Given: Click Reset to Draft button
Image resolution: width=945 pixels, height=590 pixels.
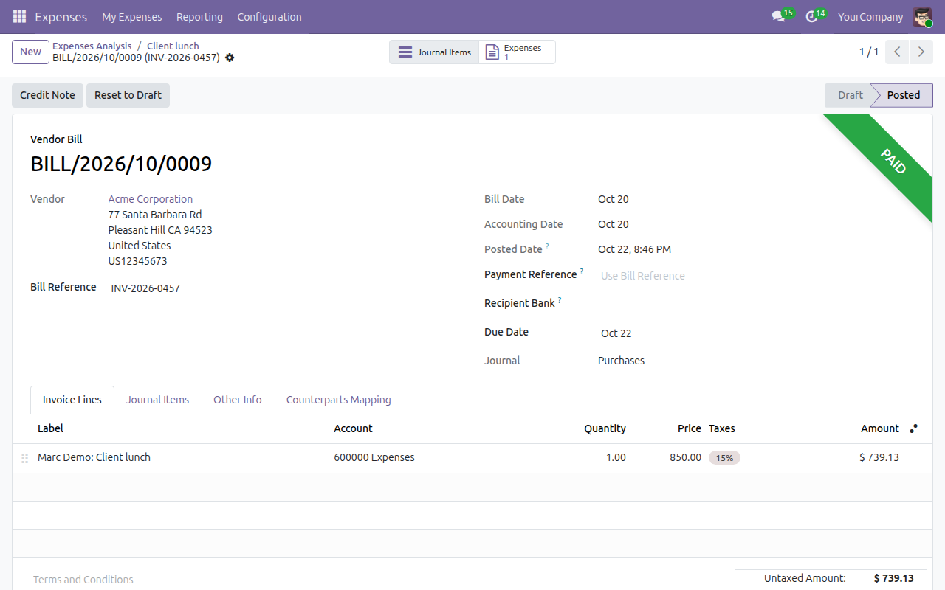Looking at the screenshot, I should click(128, 95).
